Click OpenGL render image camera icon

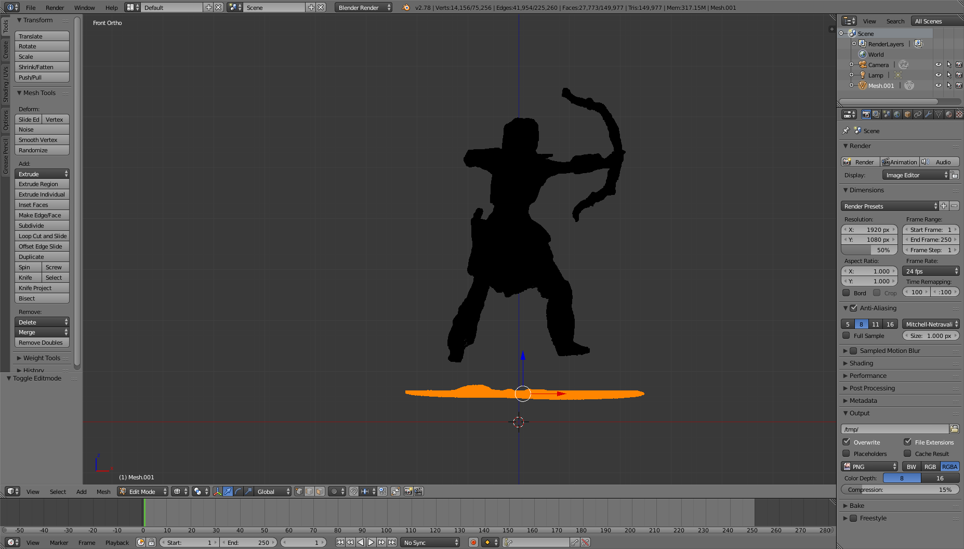pos(408,491)
